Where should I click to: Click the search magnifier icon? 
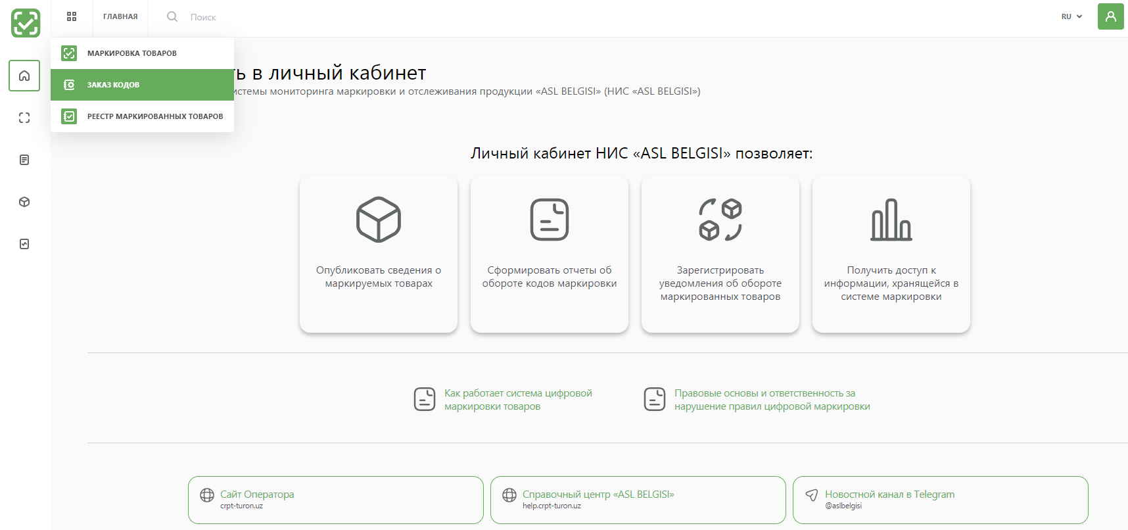coord(172,16)
